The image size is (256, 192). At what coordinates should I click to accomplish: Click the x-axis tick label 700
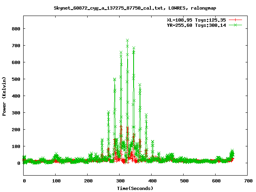[248, 181]
